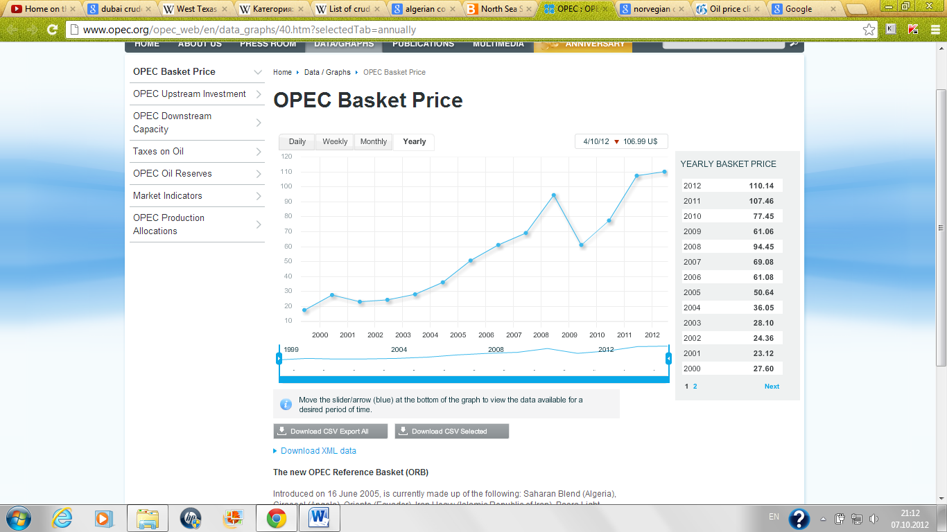The width and height of the screenshot is (947, 532).
Task: Switch chart to Daily tab
Action: click(x=297, y=141)
